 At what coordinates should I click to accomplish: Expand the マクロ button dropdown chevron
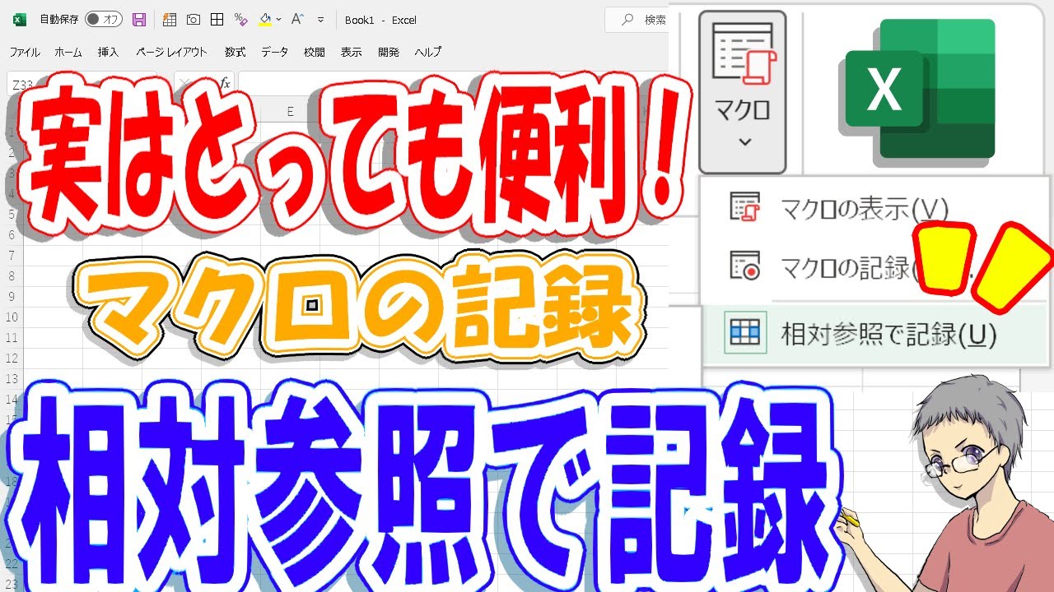point(744,142)
